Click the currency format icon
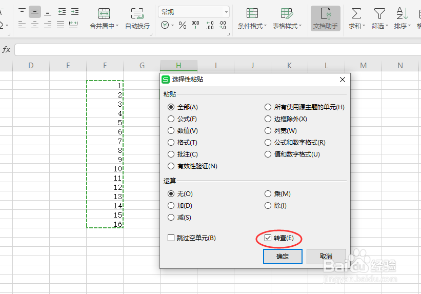 pyautogui.click(x=165, y=25)
